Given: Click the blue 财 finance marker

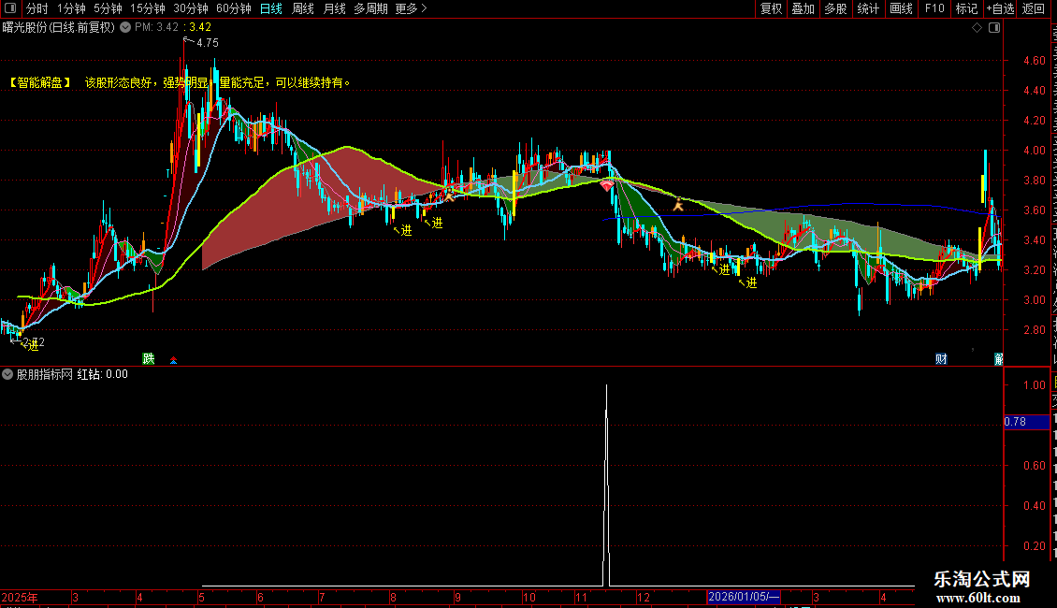Looking at the screenshot, I should click(x=942, y=358).
